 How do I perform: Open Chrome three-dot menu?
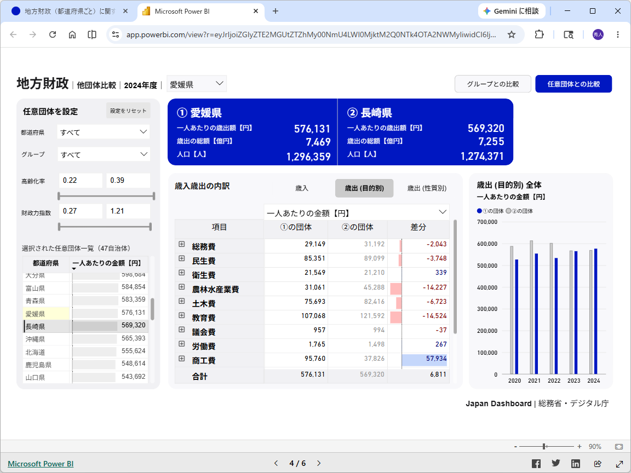(618, 34)
